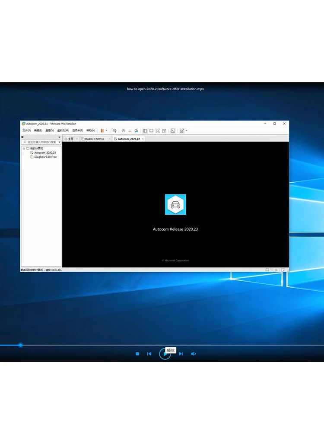The image size is (324, 432).
Task: Maximize the VMware Workstation window
Action: pyautogui.click(x=275, y=124)
